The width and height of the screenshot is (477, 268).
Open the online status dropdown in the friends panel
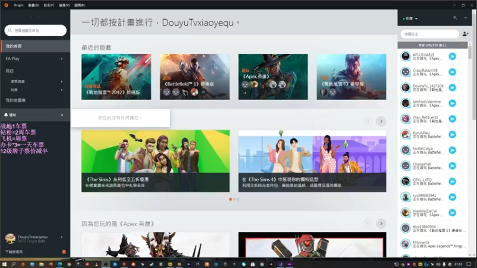[x=410, y=18]
